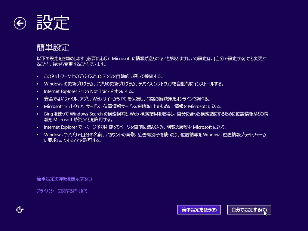This screenshot has width=308, height=231.
Task: Click the bullet about Windows の更新プログラム
Action: (134, 84)
